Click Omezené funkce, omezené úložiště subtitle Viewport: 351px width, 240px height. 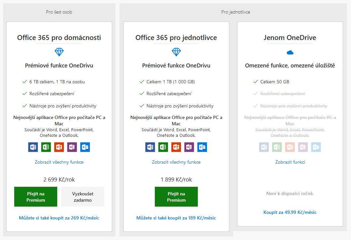pyautogui.click(x=290, y=65)
